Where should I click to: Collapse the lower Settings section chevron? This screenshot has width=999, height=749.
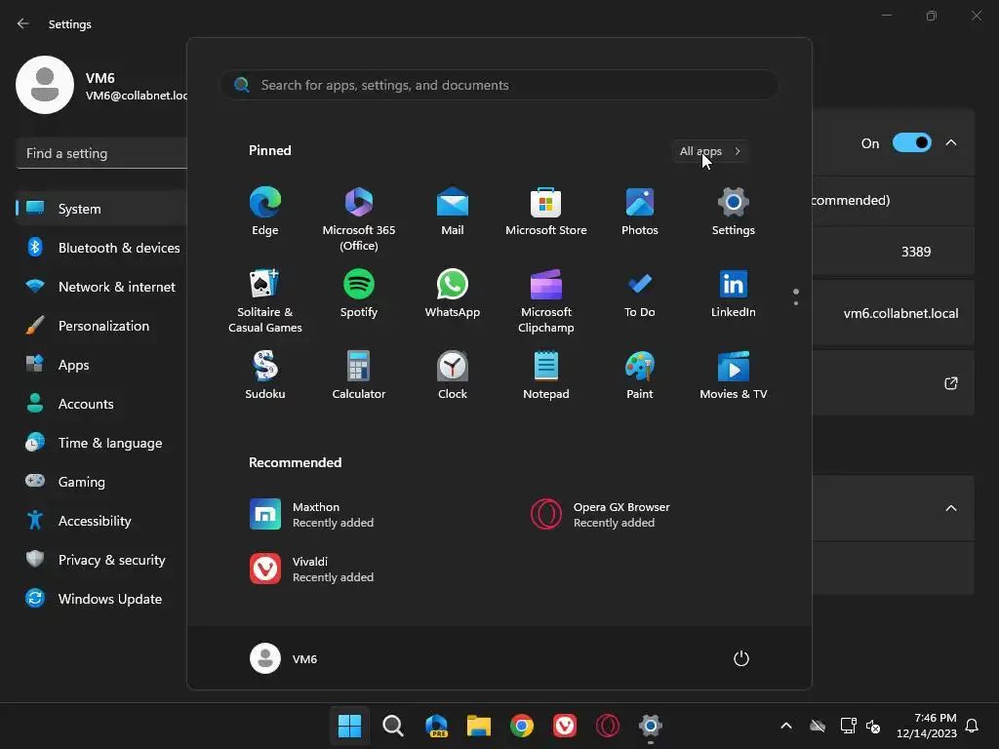coord(951,508)
